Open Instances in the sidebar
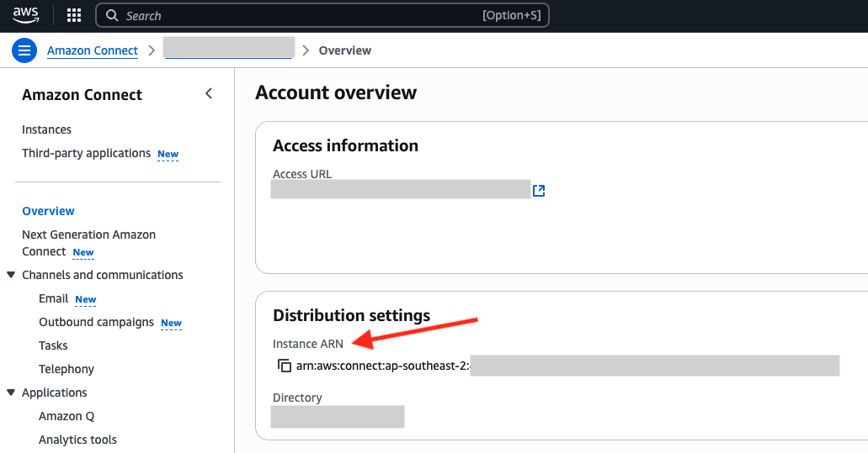This screenshot has height=453, width=868. click(46, 129)
